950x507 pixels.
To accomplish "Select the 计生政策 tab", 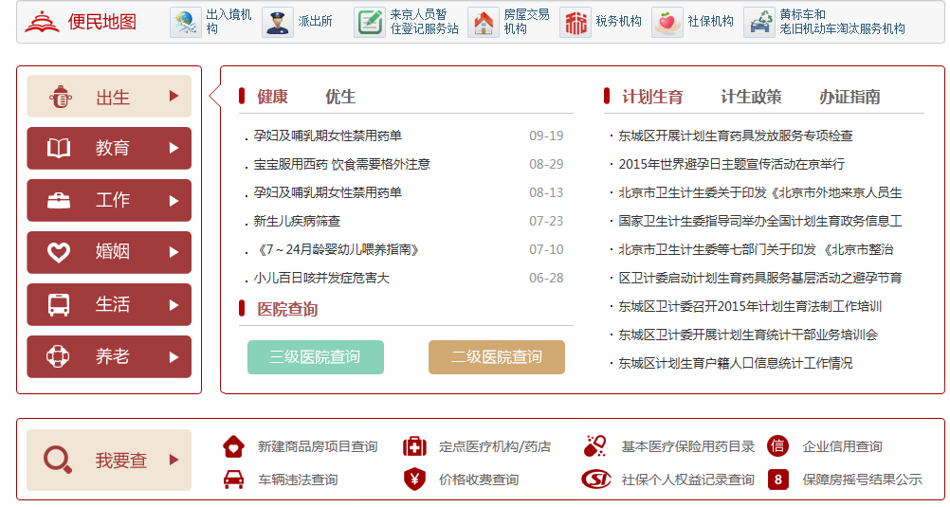I will (751, 97).
